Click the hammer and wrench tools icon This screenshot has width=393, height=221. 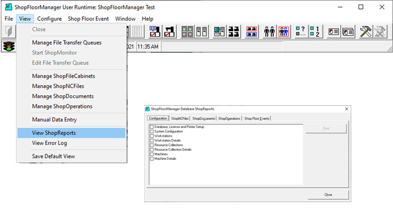pyautogui.click(x=366, y=32)
